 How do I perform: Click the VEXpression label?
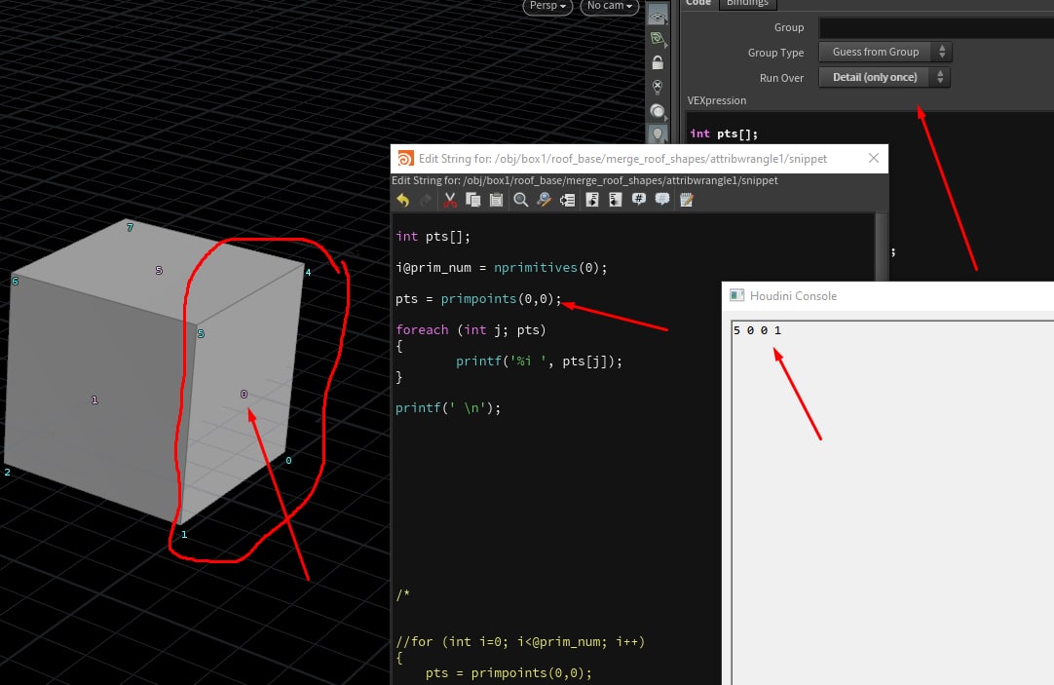717,100
